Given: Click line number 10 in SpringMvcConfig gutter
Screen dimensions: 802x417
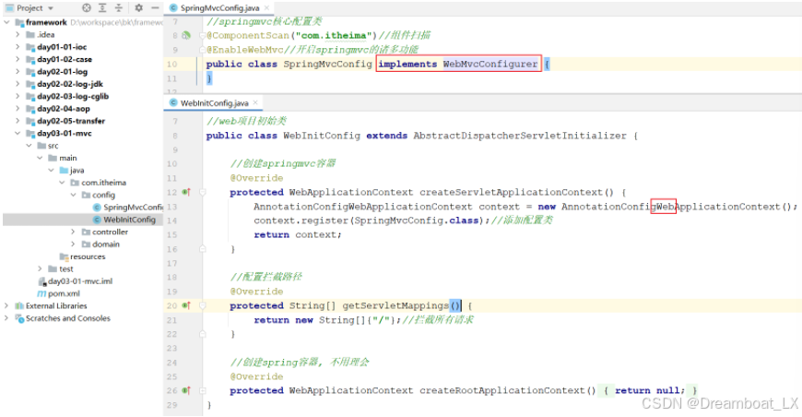Looking at the screenshot, I should click(x=171, y=64).
